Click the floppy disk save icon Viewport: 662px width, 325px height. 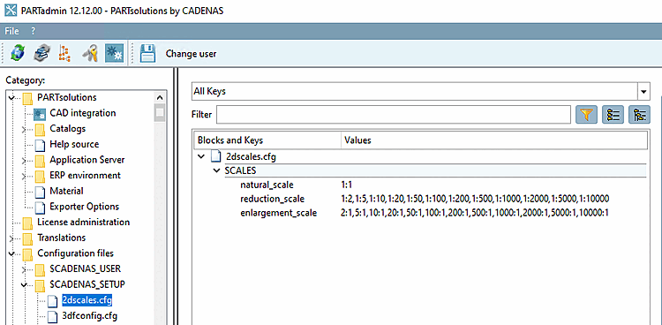click(x=147, y=54)
